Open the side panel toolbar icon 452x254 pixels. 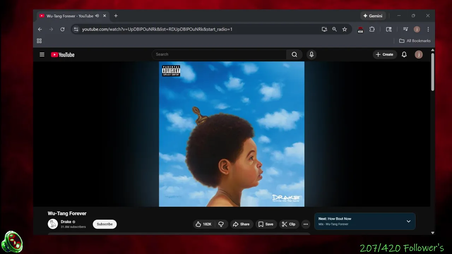point(389,29)
